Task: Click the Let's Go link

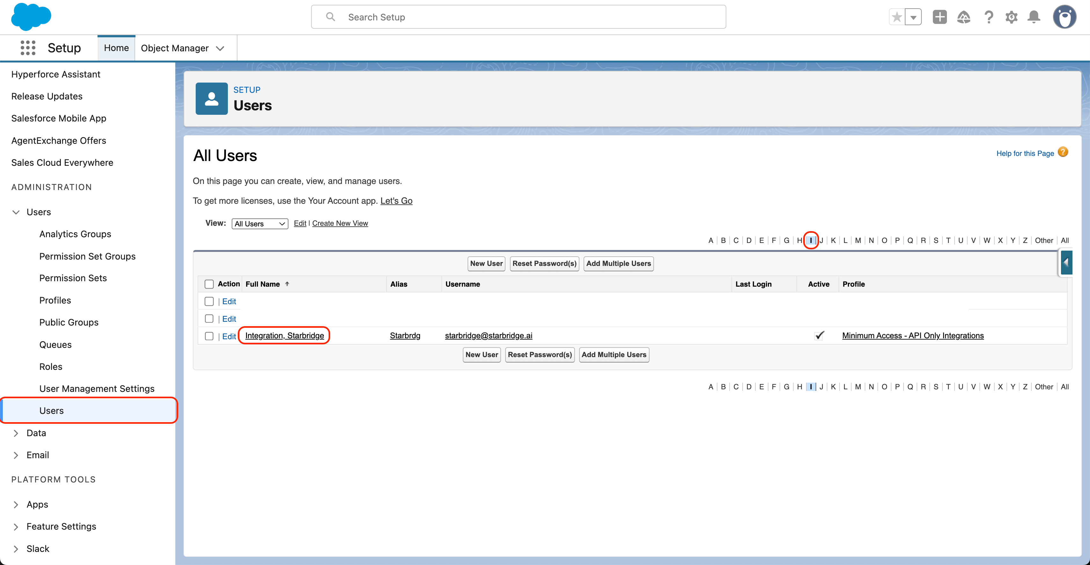Action: [396, 201]
